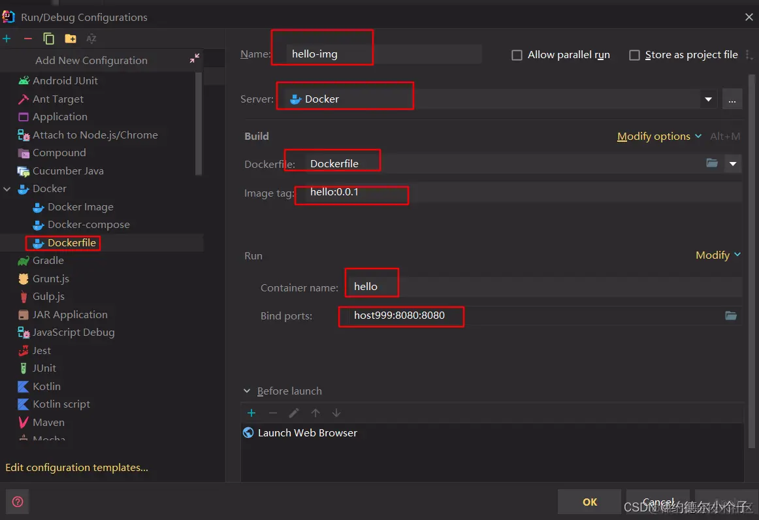Open Dockerfile path dropdown arrow

[733, 164]
